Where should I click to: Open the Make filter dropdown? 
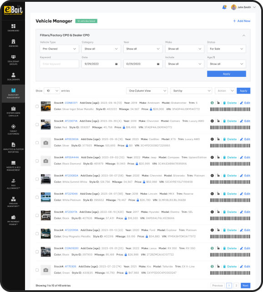[185, 49]
